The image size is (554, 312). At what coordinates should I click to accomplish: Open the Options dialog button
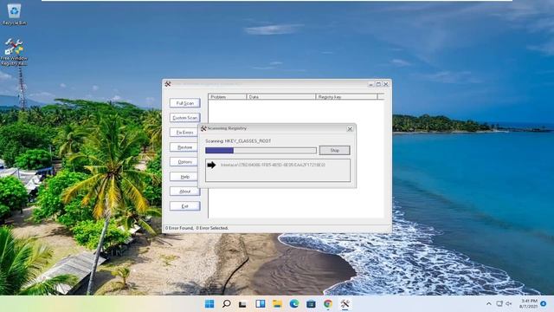click(x=184, y=162)
